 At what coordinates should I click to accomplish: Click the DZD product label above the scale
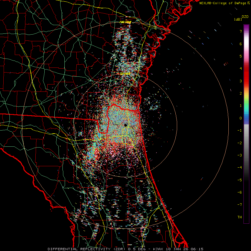[x=245, y=17]
